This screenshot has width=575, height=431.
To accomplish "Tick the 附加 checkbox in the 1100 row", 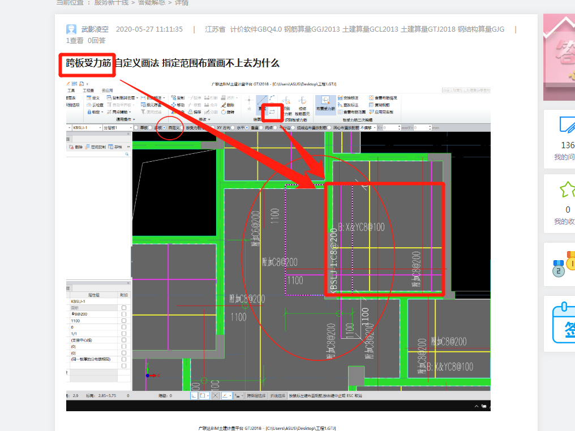I will (124, 321).
